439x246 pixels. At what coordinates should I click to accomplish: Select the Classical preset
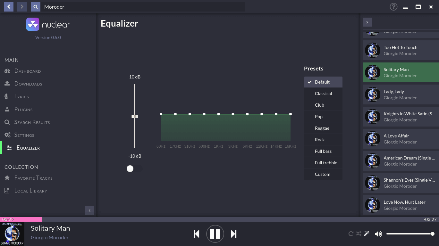tap(323, 94)
